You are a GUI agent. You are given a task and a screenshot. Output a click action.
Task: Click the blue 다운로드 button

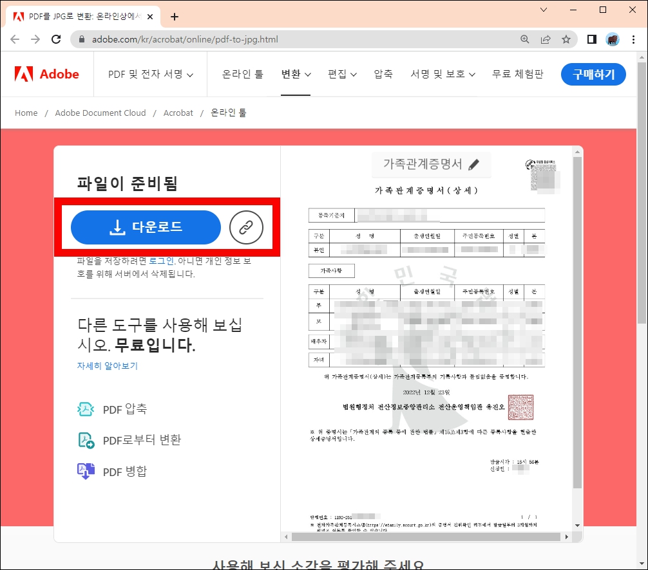coord(145,227)
